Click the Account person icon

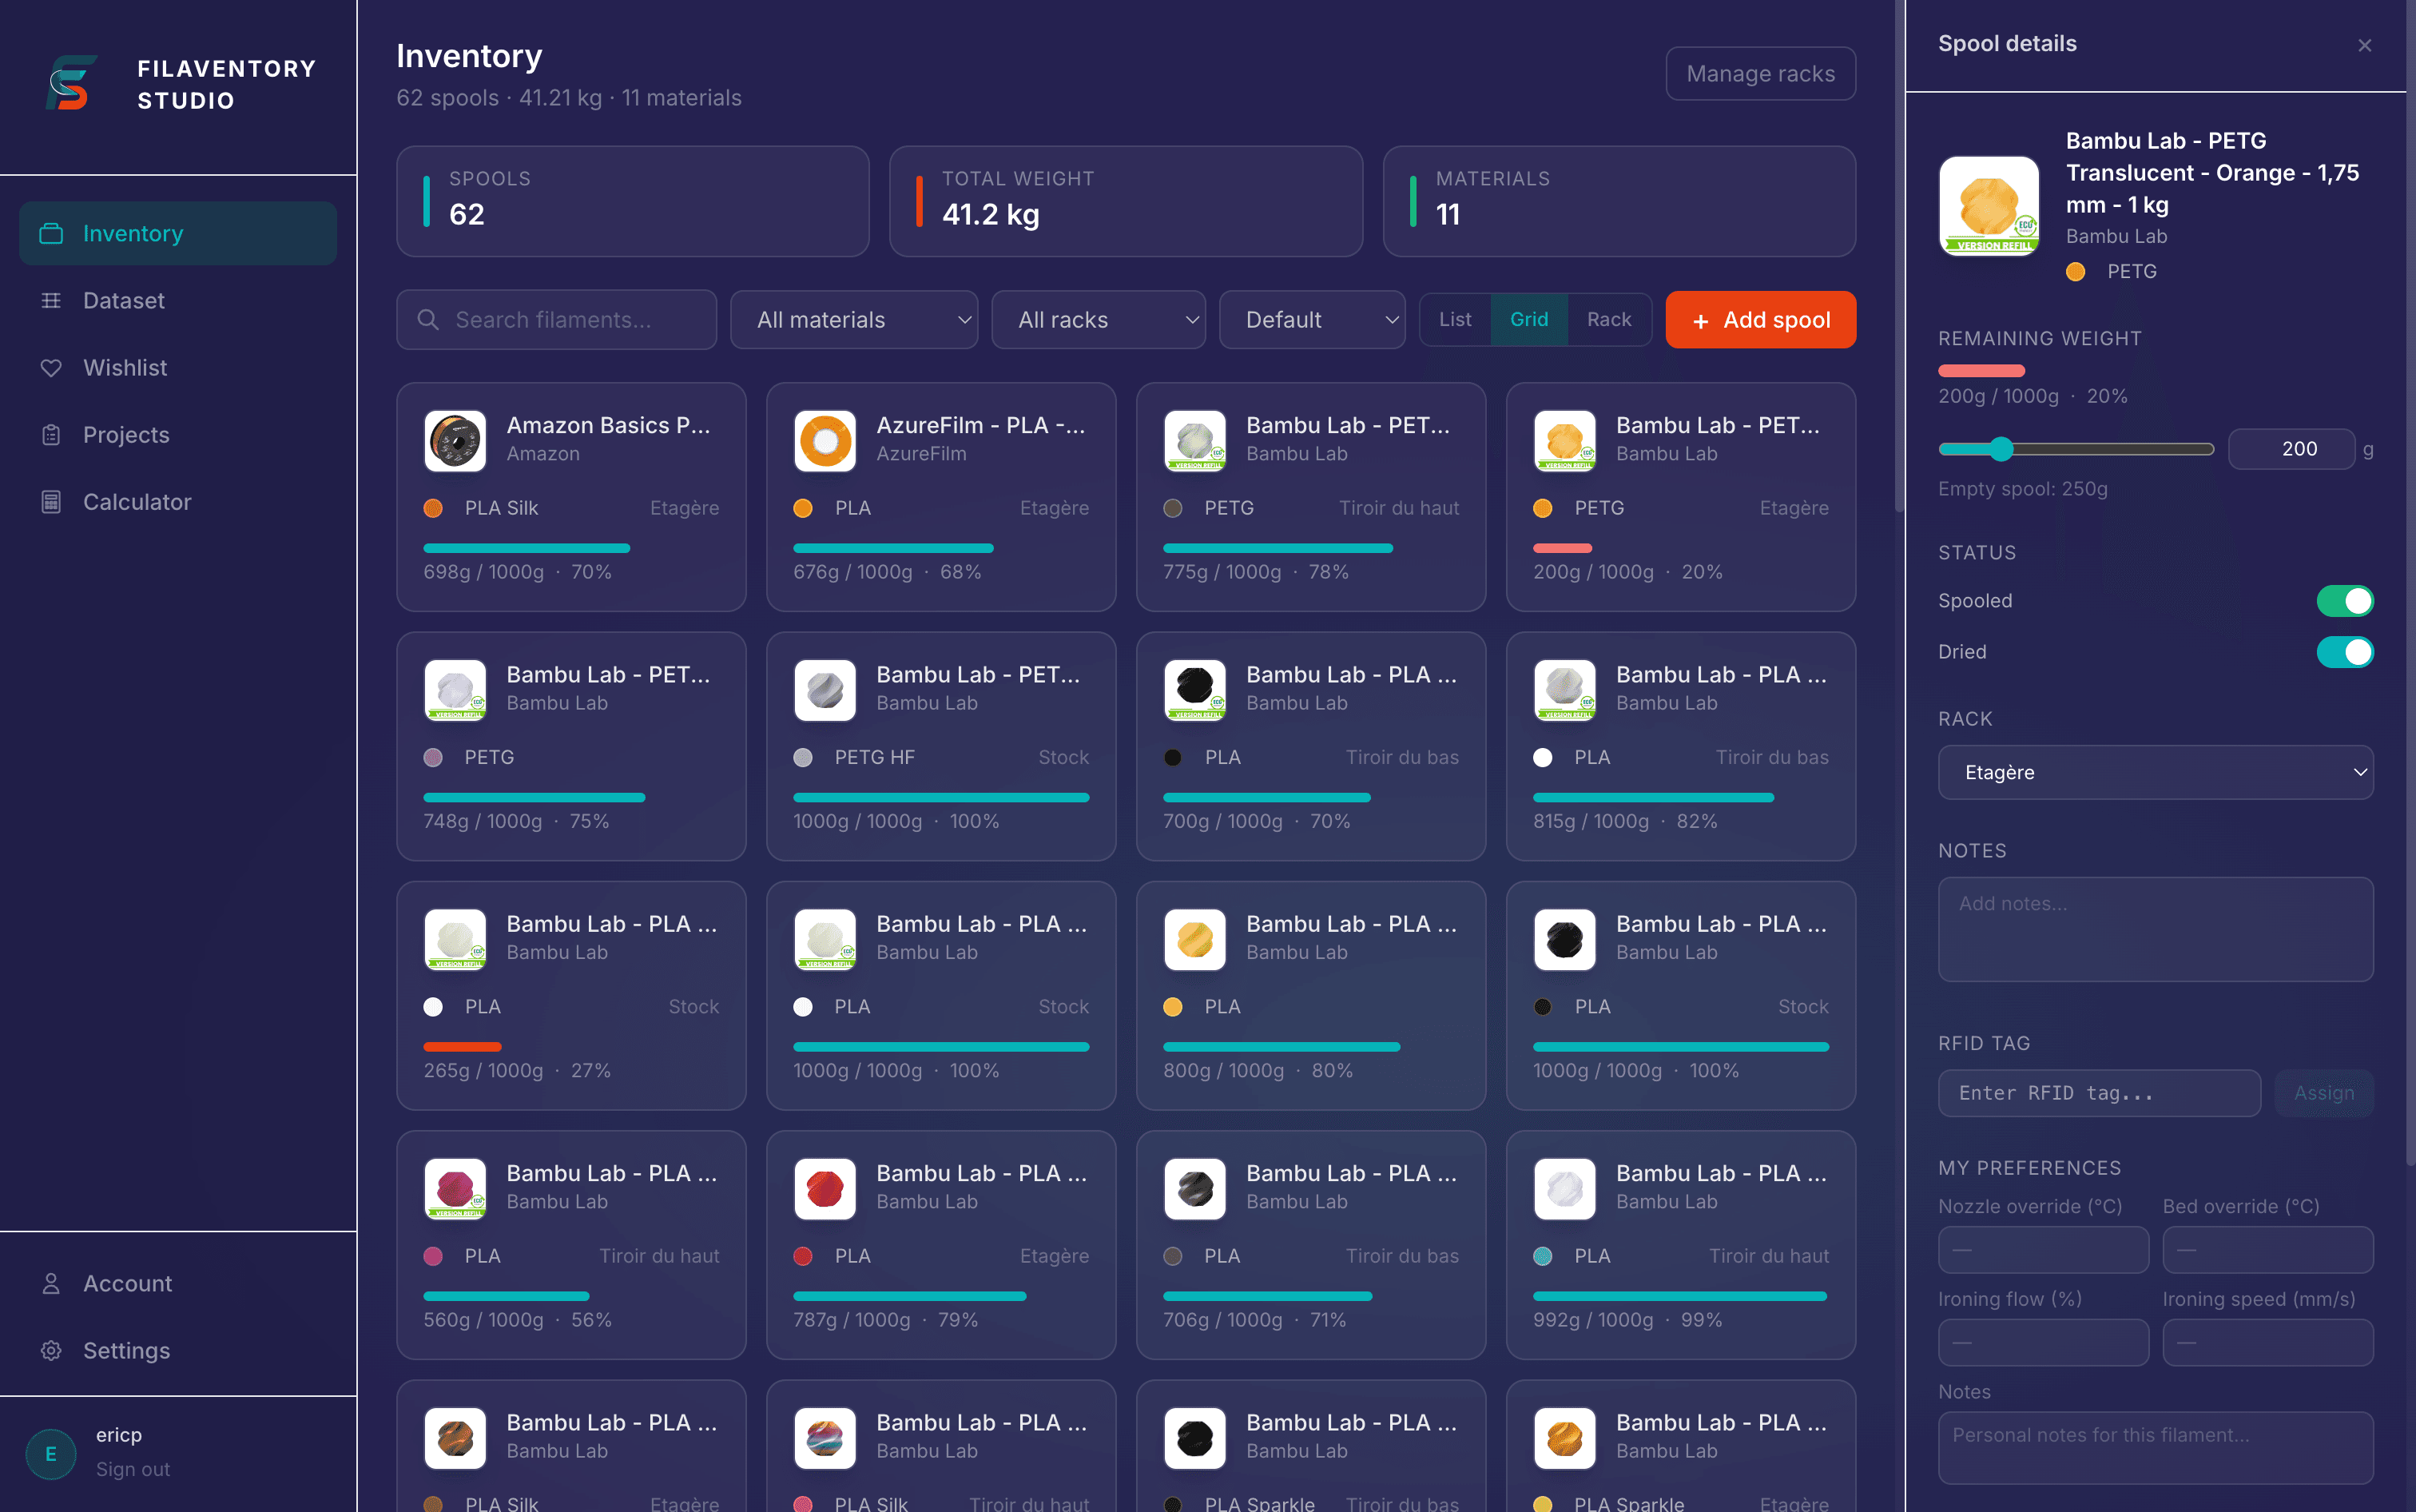51,1283
